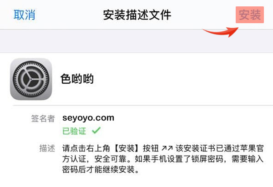
Task: Click the 安装描述文件 title
Action: (x=137, y=15)
